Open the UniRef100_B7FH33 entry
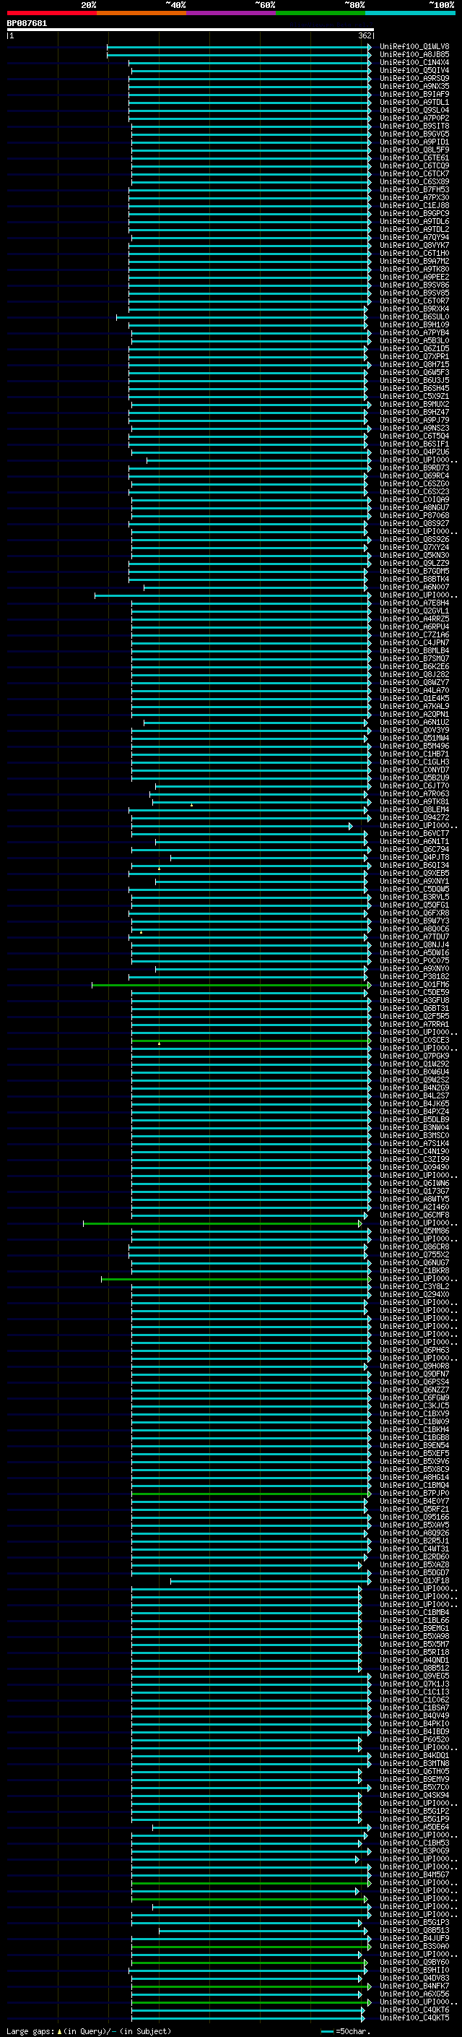The width and height of the screenshot is (462, 2037). click(x=414, y=190)
